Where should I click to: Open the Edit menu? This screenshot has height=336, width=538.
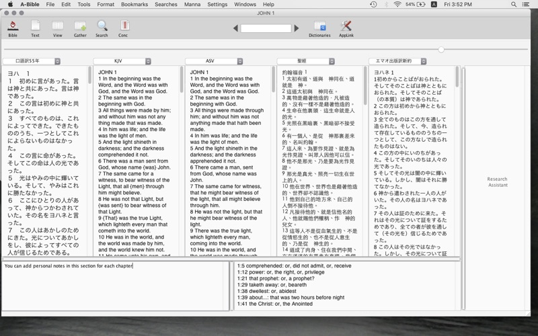pyautogui.click(x=66, y=5)
